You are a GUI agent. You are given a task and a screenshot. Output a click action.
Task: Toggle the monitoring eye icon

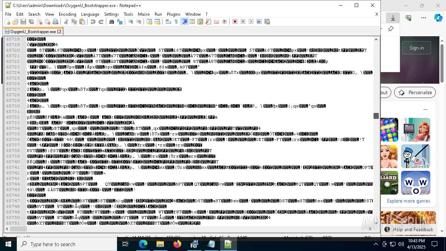(x=224, y=22)
